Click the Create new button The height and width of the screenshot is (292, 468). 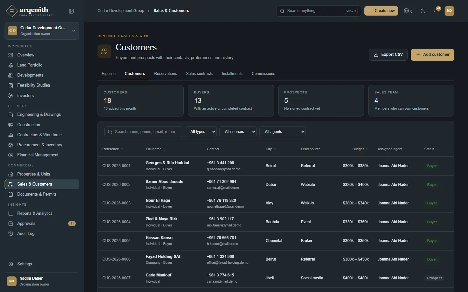[x=381, y=11]
